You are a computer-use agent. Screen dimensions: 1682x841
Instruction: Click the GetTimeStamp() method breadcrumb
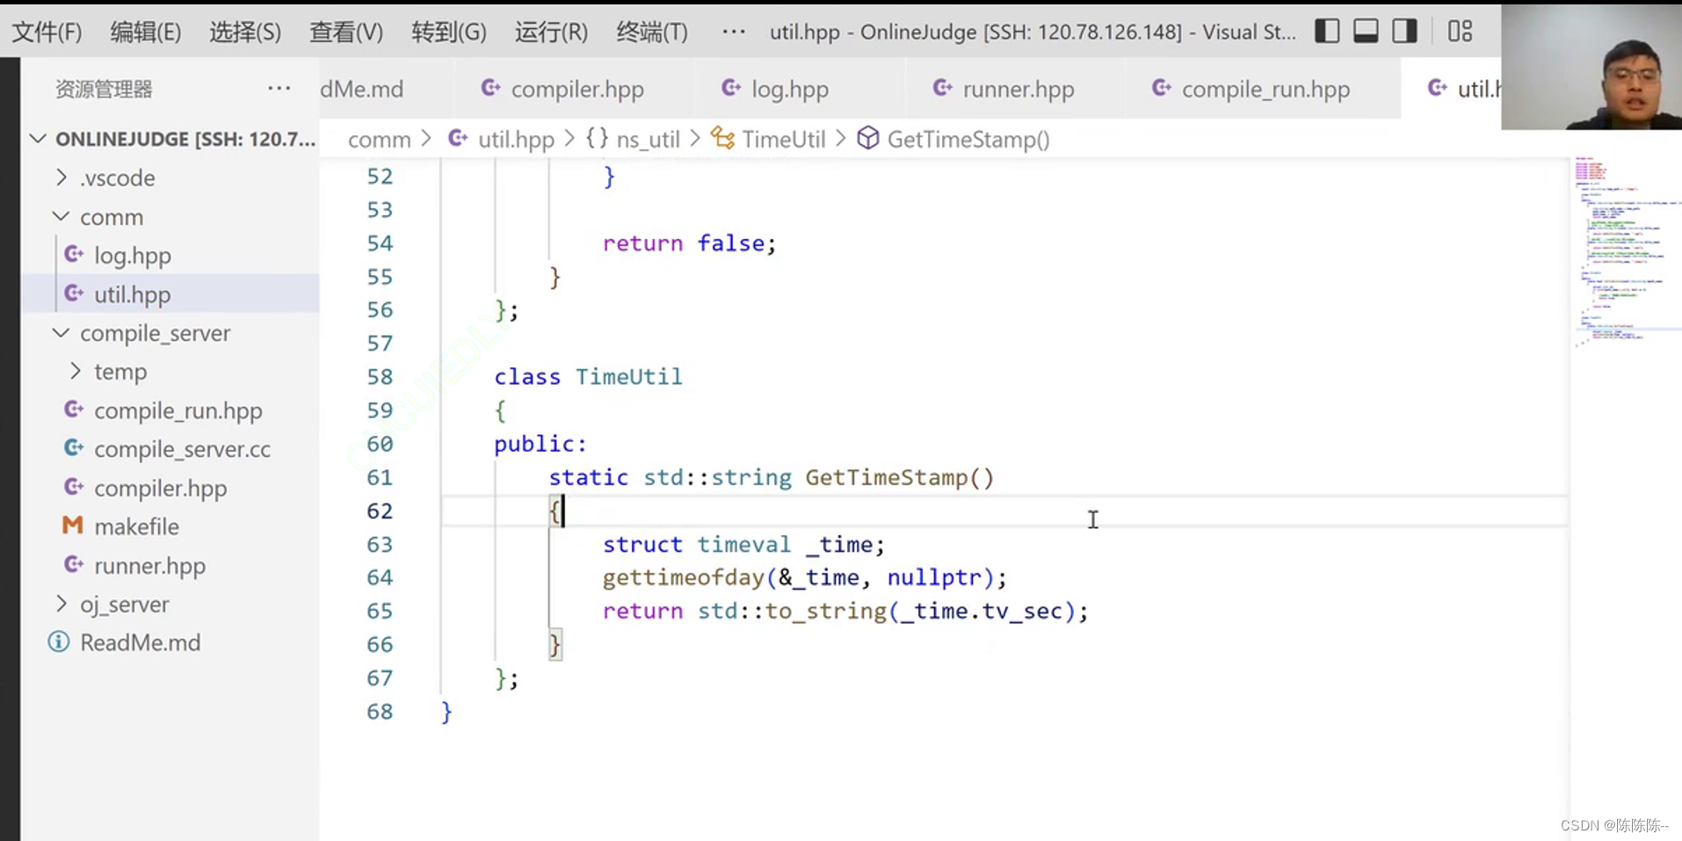coord(968,140)
